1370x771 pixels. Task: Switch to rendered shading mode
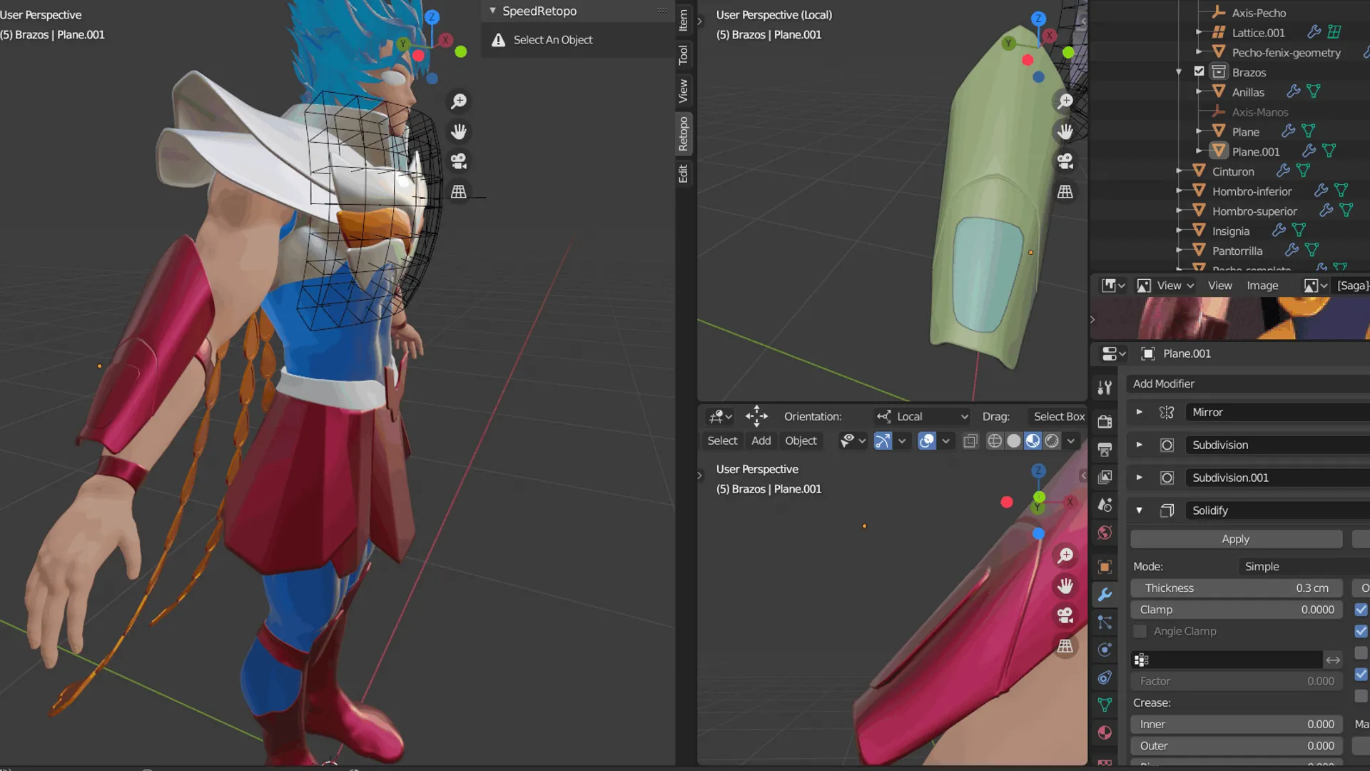(x=1052, y=441)
